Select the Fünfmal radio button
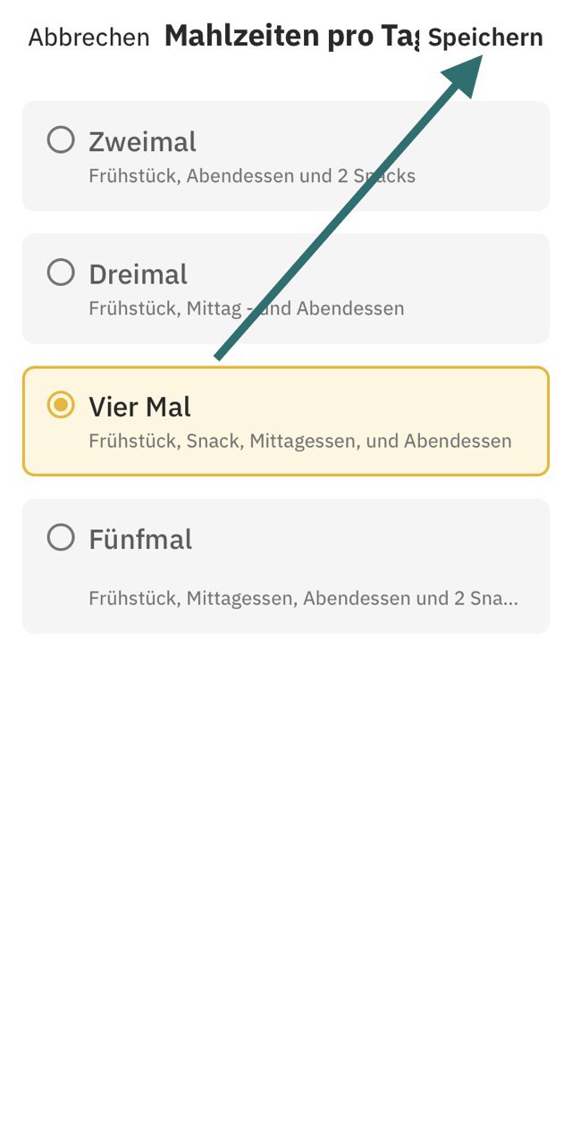The width and height of the screenshot is (572, 1144). (61, 538)
